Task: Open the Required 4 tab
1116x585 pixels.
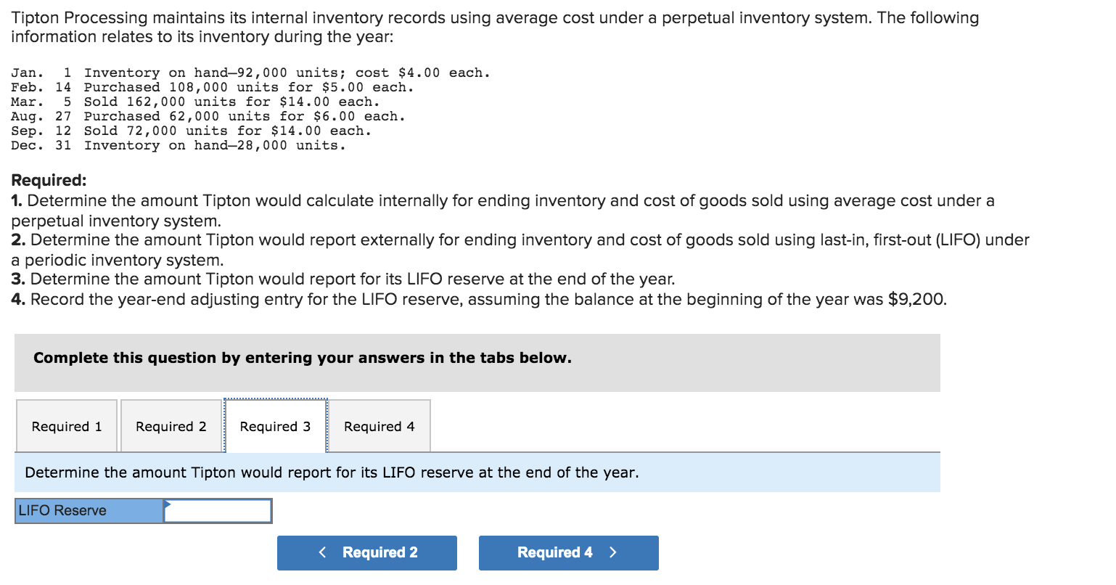Action: pyautogui.click(x=379, y=427)
